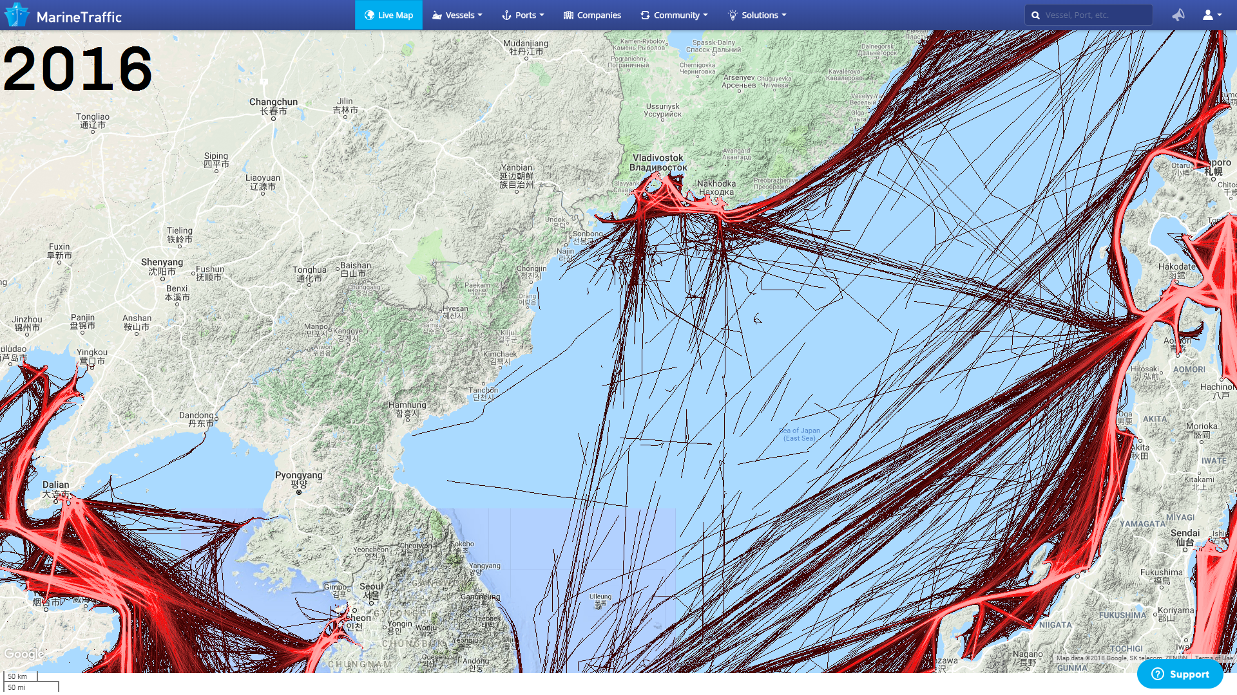The image size is (1237, 695).
Task: Open the user account menu
Action: (x=1212, y=15)
